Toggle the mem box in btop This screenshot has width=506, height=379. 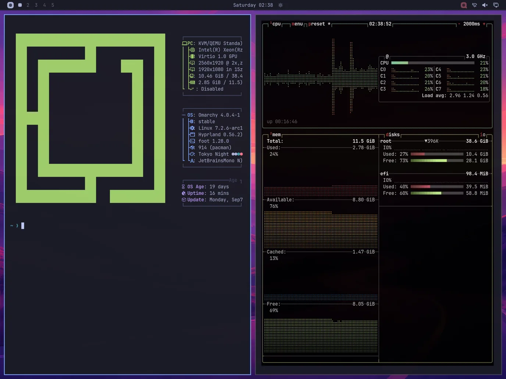click(x=275, y=135)
